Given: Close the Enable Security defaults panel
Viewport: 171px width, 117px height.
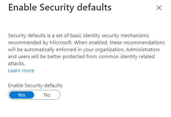Looking at the screenshot, I should click(x=159, y=8).
